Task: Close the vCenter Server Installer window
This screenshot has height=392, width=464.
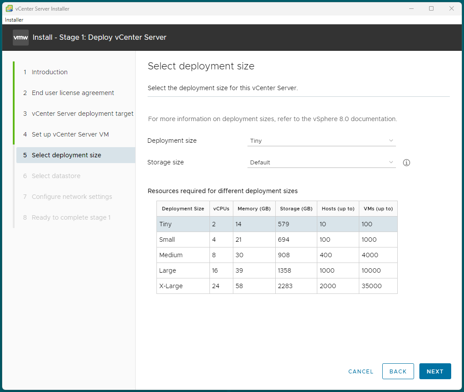Action: point(452,8)
